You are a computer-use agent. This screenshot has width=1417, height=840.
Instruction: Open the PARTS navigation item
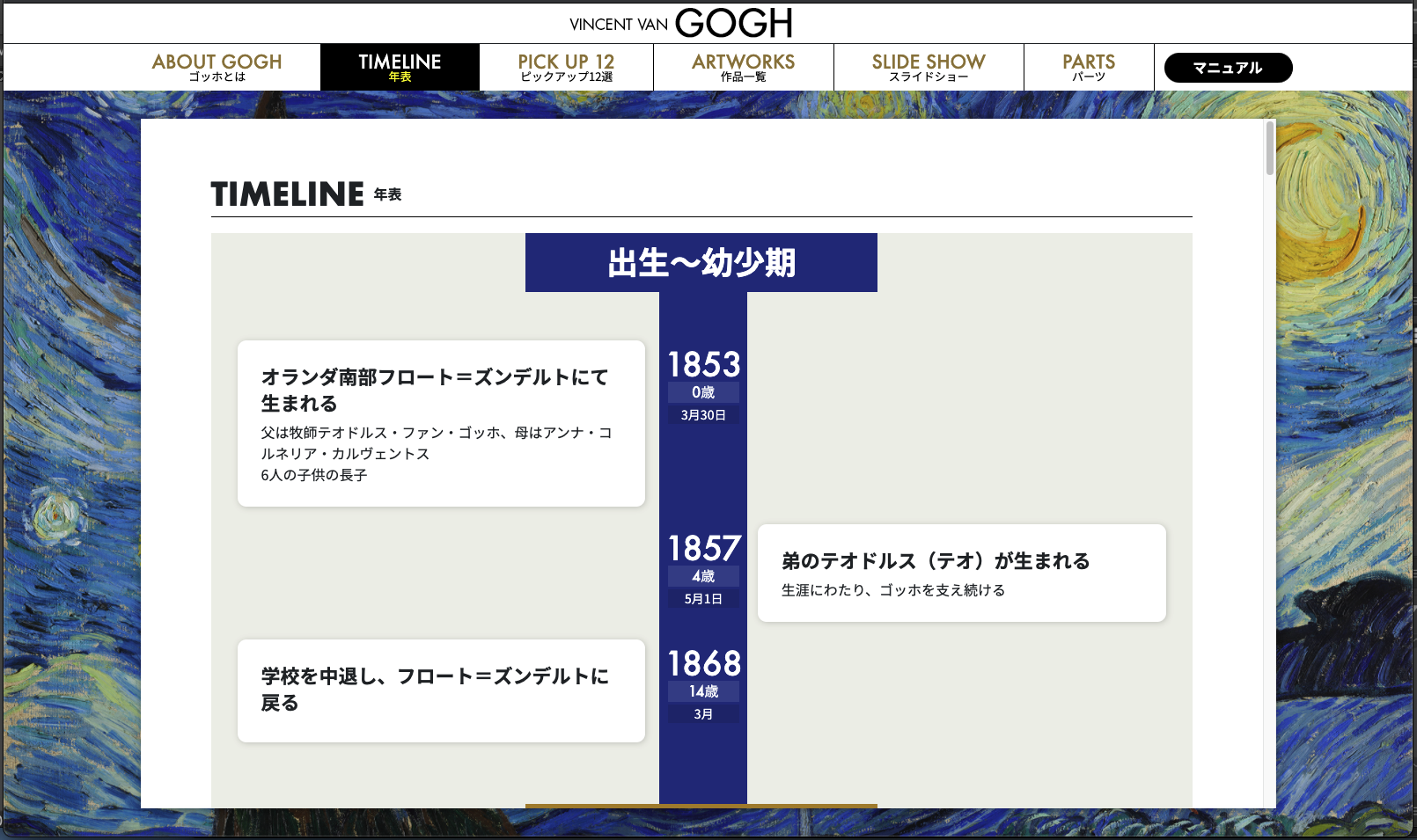point(1089,66)
